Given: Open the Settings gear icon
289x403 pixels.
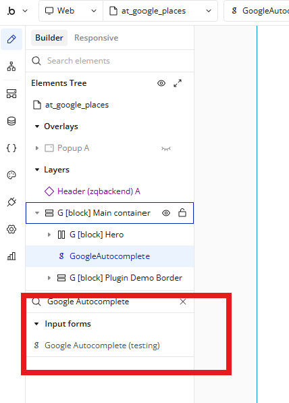Looking at the screenshot, I should pyautogui.click(x=11, y=229).
